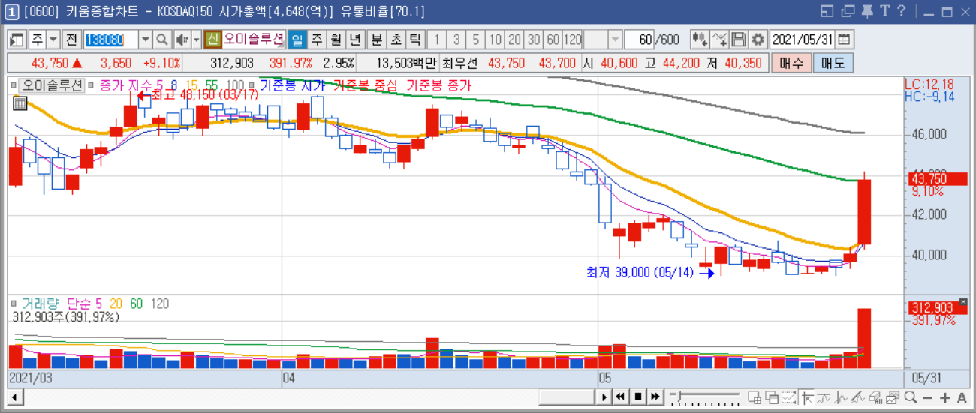Click the 매도 sell button
The width and height of the screenshot is (976, 413).
tap(833, 64)
